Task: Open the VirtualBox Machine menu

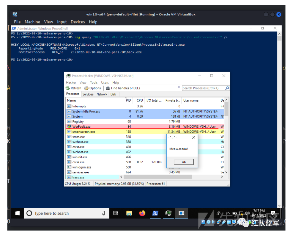Action: (x=32, y=22)
